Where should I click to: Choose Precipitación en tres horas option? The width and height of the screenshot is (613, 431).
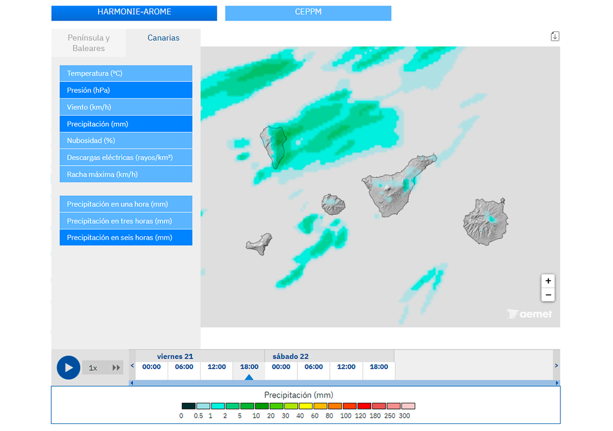click(x=126, y=221)
